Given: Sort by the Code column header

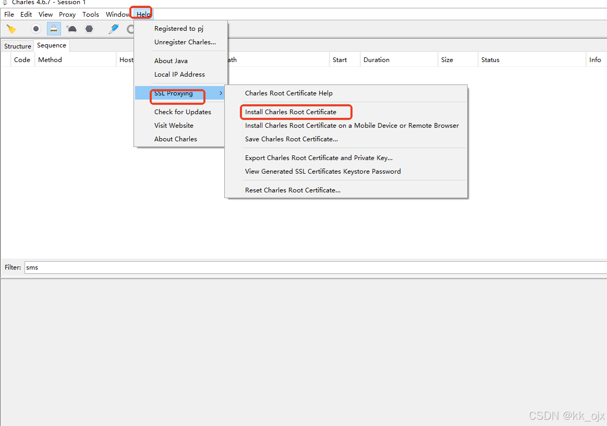Looking at the screenshot, I should (x=22, y=59).
